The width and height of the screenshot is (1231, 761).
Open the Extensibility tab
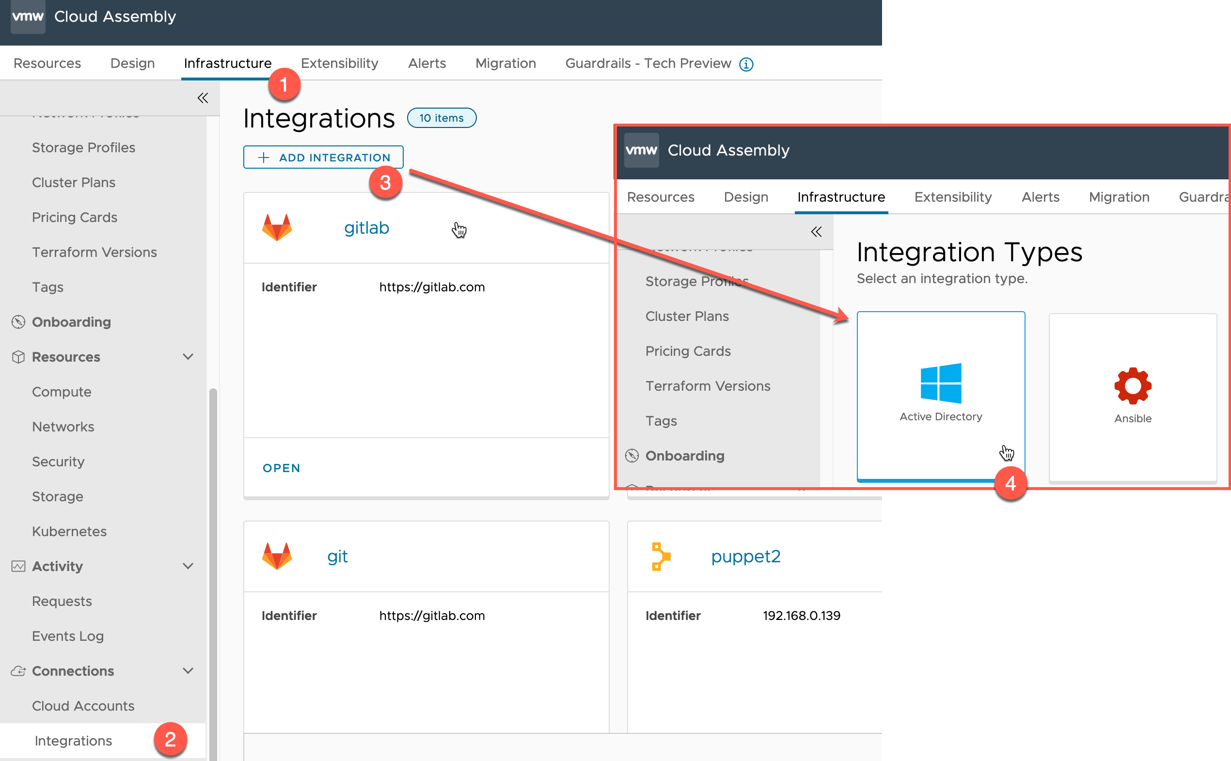pyautogui.click(x=340, y=63)
